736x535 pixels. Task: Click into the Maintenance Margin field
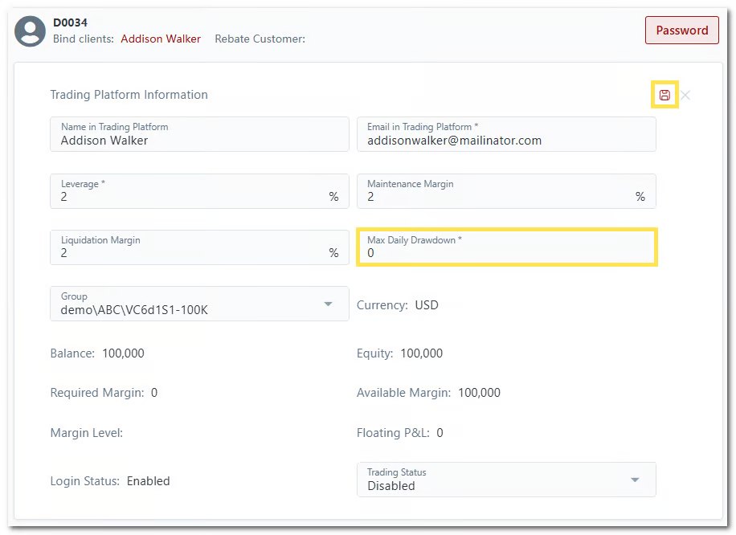[x=498, y=197]
